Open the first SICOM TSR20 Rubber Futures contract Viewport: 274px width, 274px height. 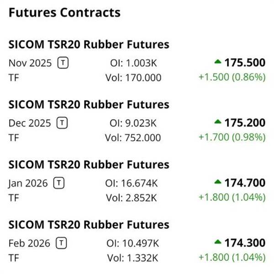89,44
